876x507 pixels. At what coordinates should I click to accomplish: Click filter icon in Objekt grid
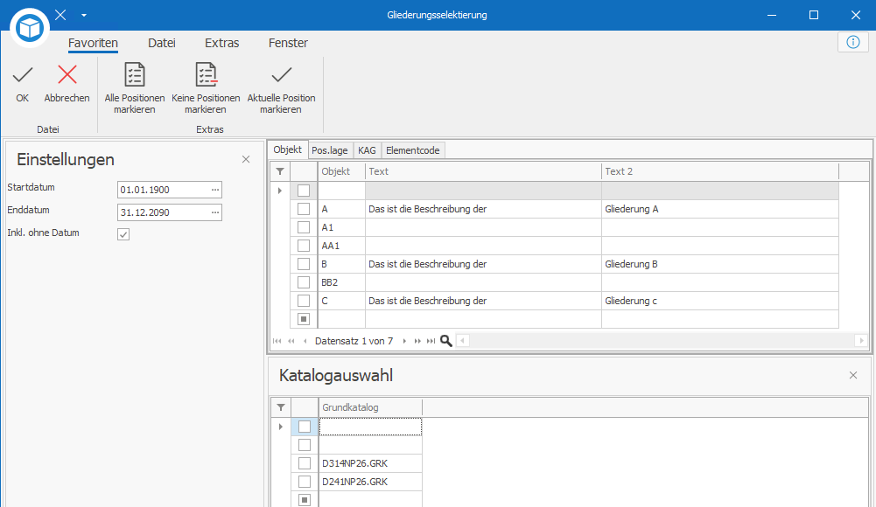[280, 171]
